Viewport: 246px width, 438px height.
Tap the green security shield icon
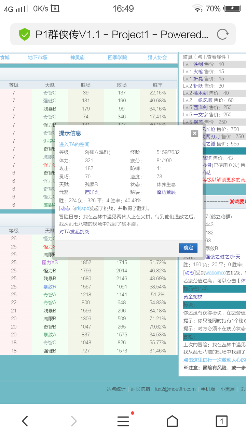point(25,34)
